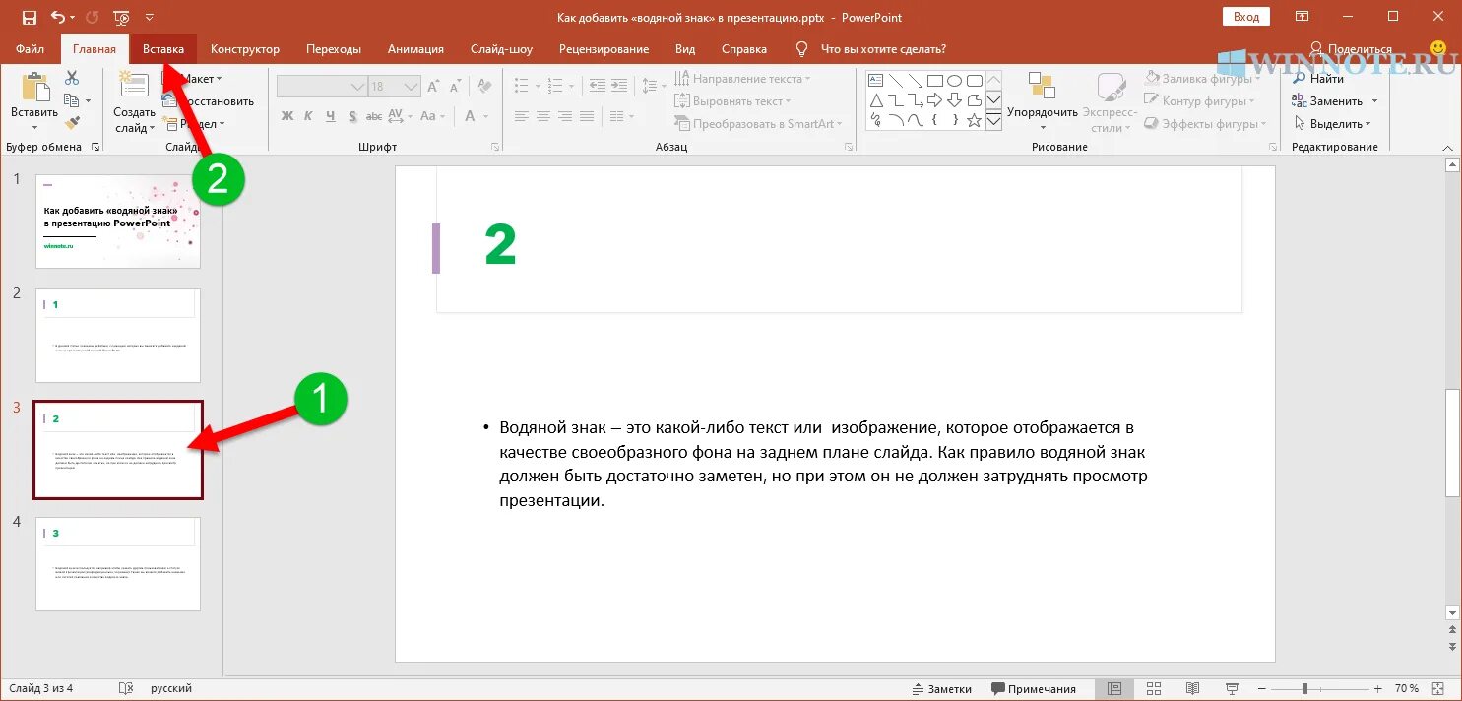Start slideshow from beginning in quick access toolbar
This screenshot has height=701, width=1462.
click(x=121, y=17)
